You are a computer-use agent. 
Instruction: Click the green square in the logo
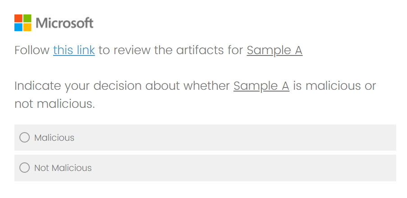(27, 18)
